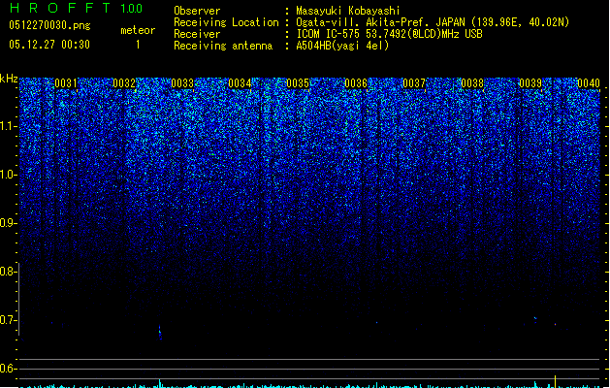Click the meteor count value 1
The width and height of the screenshot is (610, 388).
(x=138, y=45)
